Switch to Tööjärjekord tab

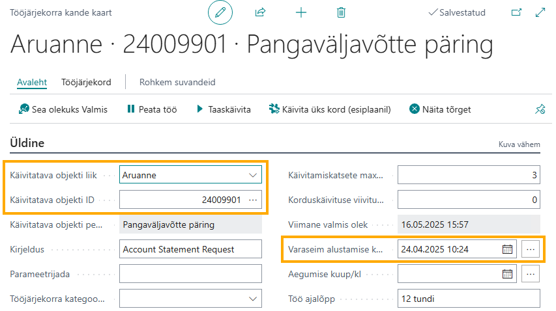86,82
